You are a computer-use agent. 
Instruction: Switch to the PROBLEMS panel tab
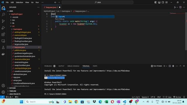pos(48,66)
